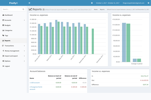Image resolution: width=151 pixels, height=100 pixels.
Task: Log out using the Logout item
Action: [7, 66]
